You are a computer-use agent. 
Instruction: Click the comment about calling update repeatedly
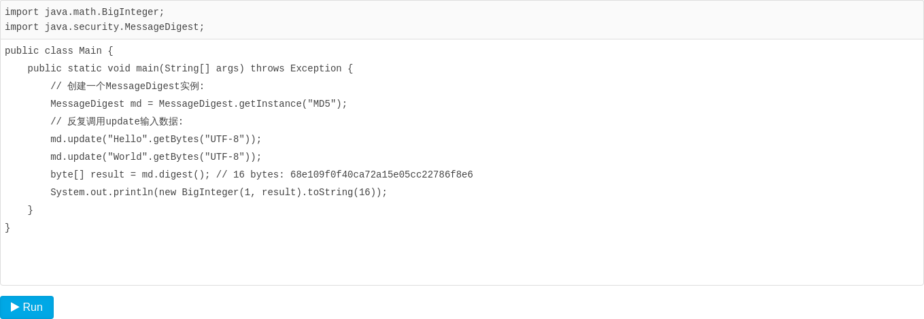[116, 122]
